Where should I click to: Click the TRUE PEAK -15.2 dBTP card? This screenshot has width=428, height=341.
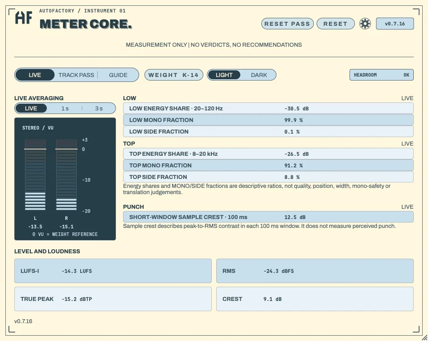pos(113,299)
